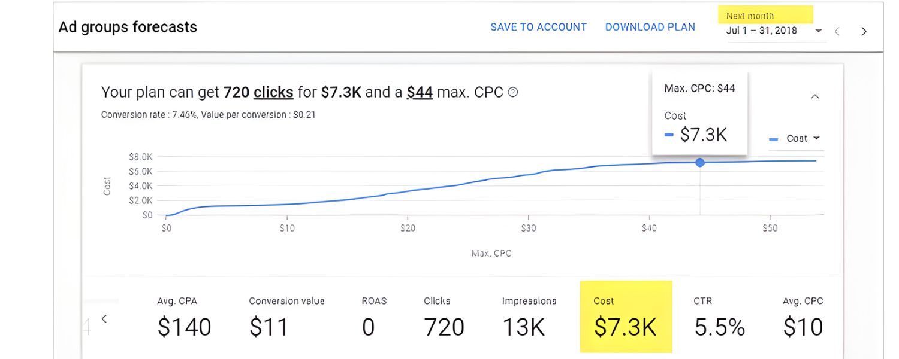Click DOWNLOAD PLAN
Screen dimensions: 899x359
click(x=650, y=27)
